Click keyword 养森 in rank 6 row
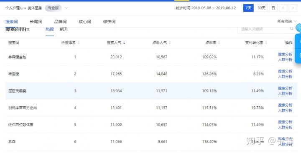 coord(12,142)
